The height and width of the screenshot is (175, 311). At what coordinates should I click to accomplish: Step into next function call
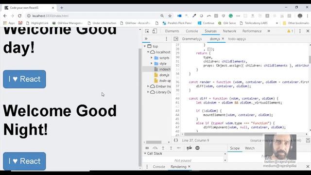(x=163, y=148)
